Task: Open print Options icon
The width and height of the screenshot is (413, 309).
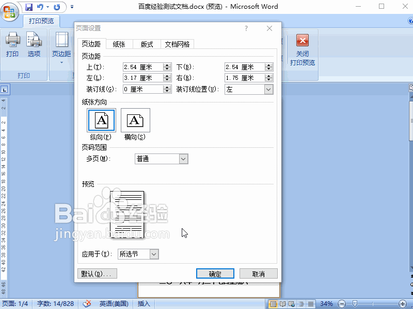Action: (34, 40)
